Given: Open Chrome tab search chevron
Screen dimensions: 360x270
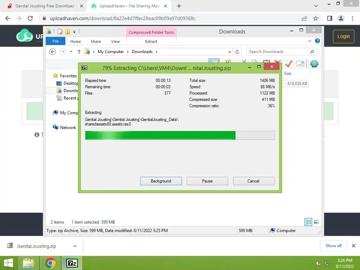Looking at the screenshot, I should [316, 6].
